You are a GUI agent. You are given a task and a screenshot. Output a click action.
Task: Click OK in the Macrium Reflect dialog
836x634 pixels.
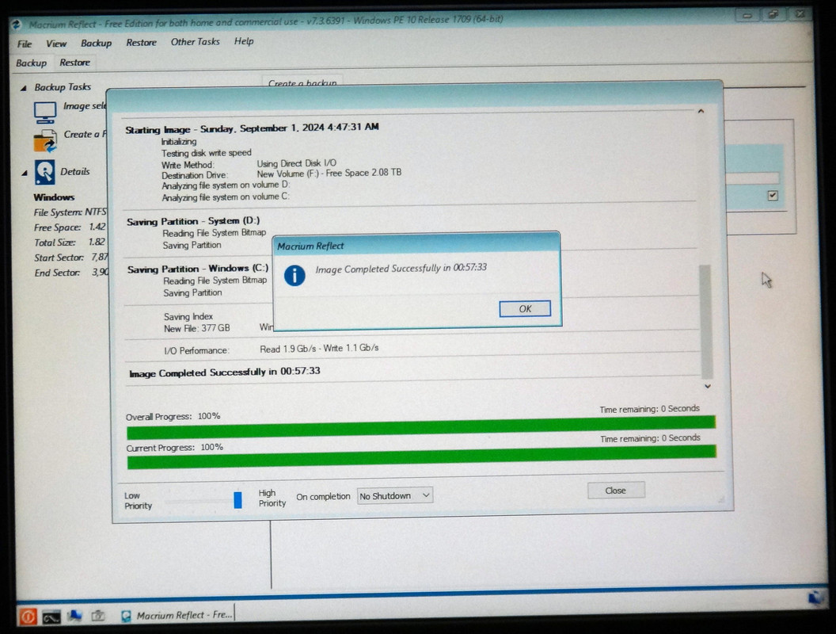tap(525, 308)
